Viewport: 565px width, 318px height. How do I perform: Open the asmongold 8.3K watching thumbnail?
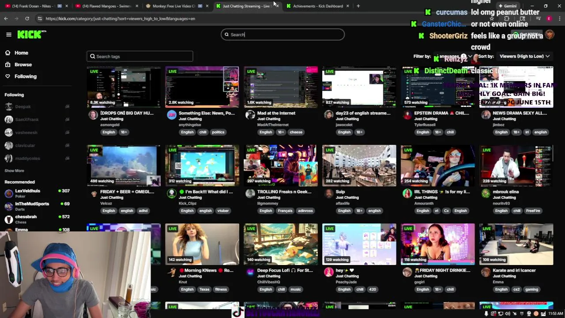[x=124, y=87]
